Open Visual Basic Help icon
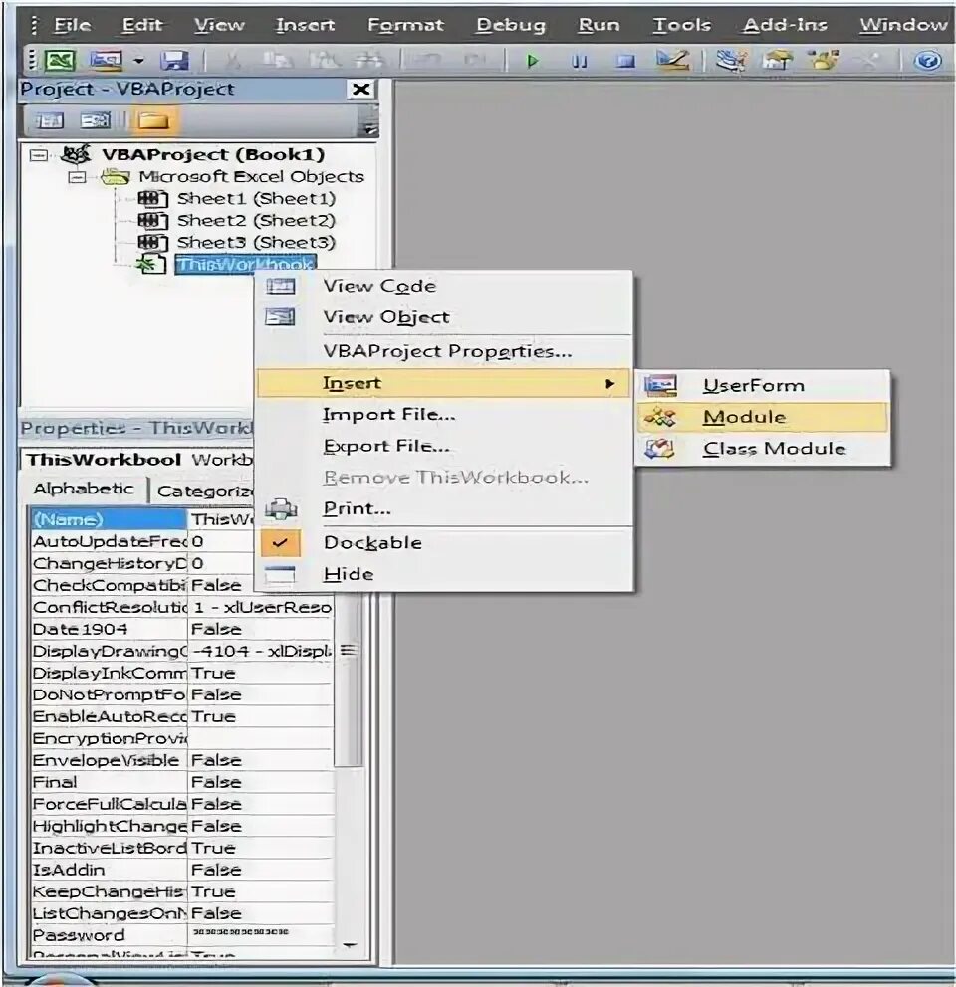This screenshot has width=956, height=987. pos(927,61)
